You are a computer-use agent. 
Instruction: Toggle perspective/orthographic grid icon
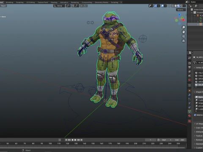click(184, 41)
